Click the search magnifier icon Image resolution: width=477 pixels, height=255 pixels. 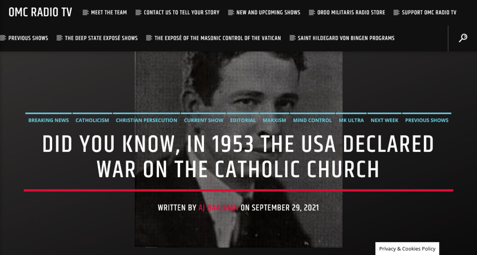click(x=463, y=38)
